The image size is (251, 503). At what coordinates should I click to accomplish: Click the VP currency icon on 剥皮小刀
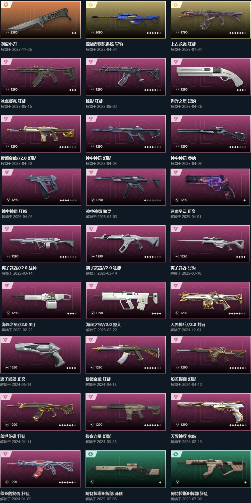(x=7, y=33)
